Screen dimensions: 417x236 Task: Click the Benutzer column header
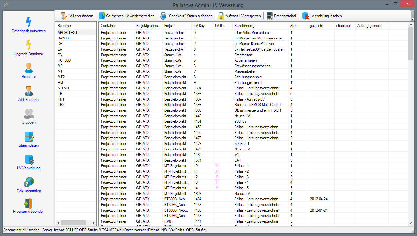tap(76, 26)
